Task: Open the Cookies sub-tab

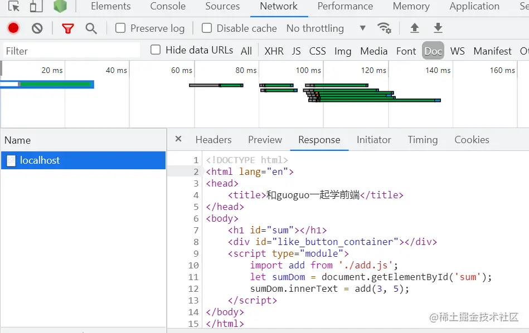Action: [472, 140]
